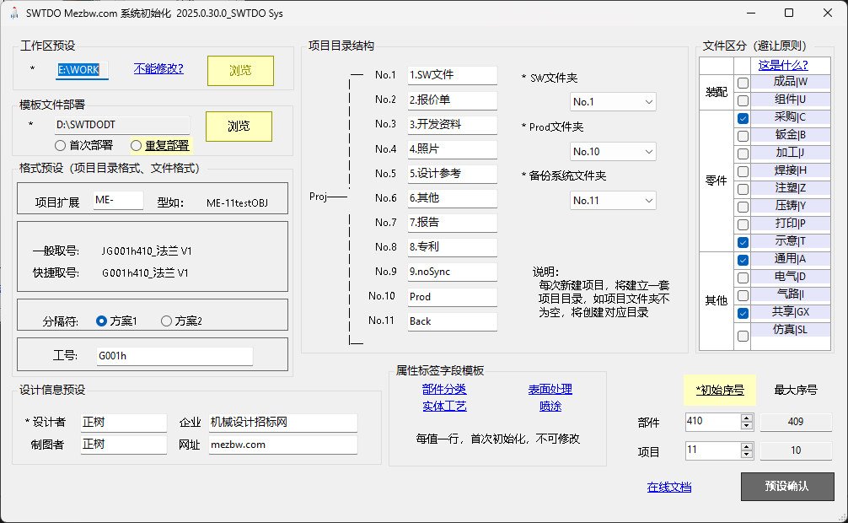Choose 方案2 separator option
Viewport: 848px width, 523px height.
[x=166, y=321]
